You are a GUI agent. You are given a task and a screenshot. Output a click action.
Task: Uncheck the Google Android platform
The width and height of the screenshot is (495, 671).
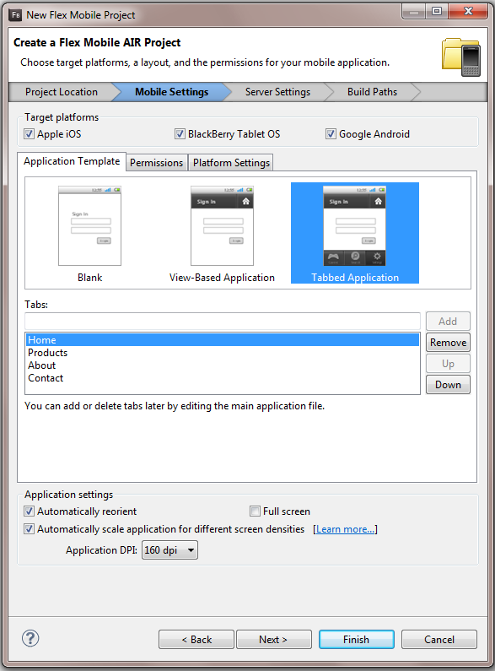[331, 134]
